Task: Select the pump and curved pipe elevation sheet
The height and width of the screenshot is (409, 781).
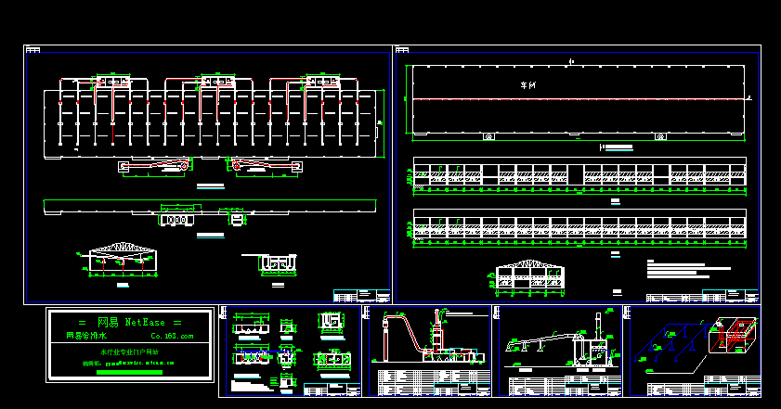Action: (557, 351)
